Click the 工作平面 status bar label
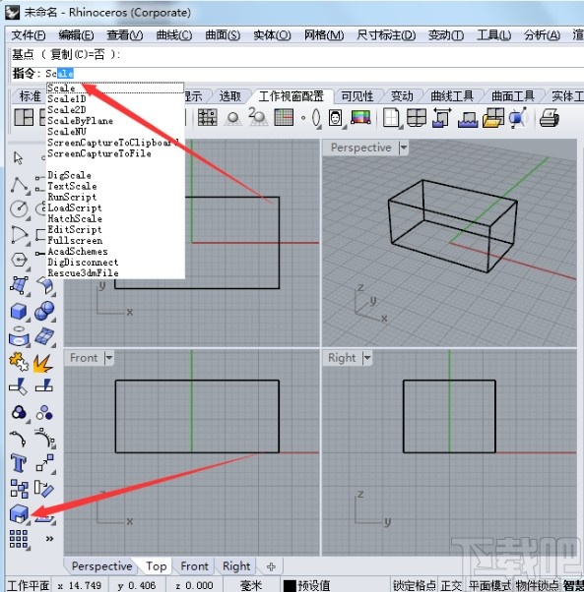584x592 pixels. click(29, 585)
